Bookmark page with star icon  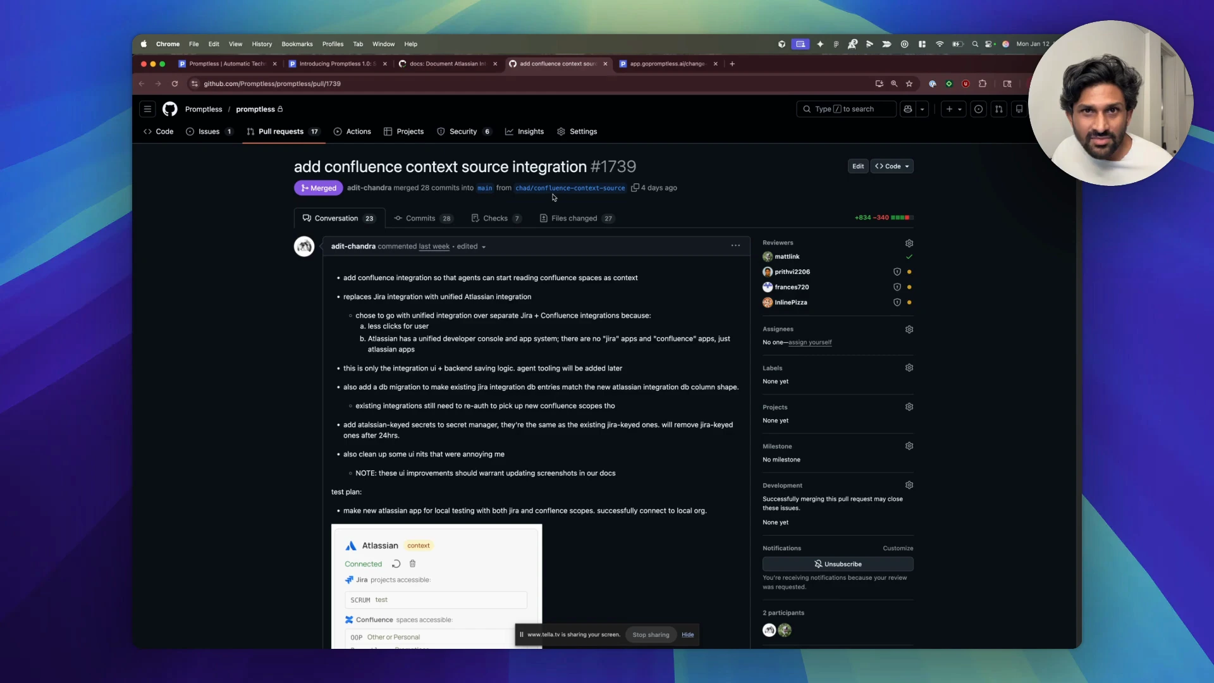click(909, 83)
